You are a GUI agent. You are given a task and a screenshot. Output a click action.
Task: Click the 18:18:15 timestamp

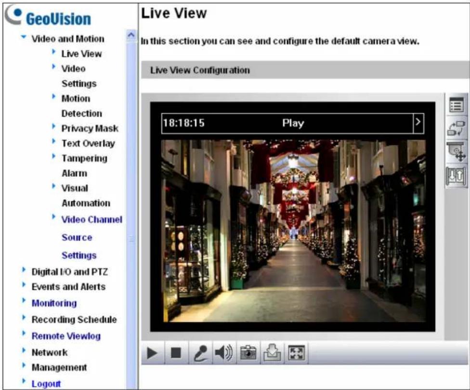[183, 123]
